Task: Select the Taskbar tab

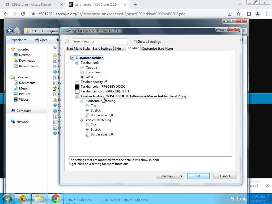Action: coord(133,48)
